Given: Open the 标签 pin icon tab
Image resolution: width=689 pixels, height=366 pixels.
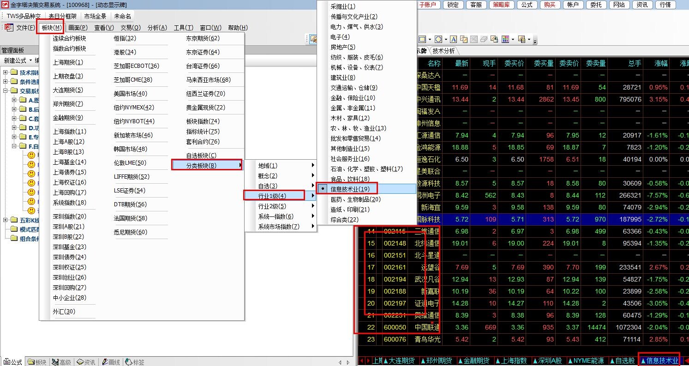Looking at the screenshot, I should [x=135, y=362].
